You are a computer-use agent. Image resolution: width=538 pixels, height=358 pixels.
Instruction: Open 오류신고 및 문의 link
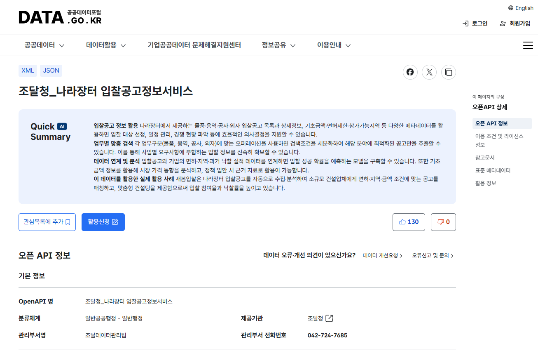[x=433, y=256]
